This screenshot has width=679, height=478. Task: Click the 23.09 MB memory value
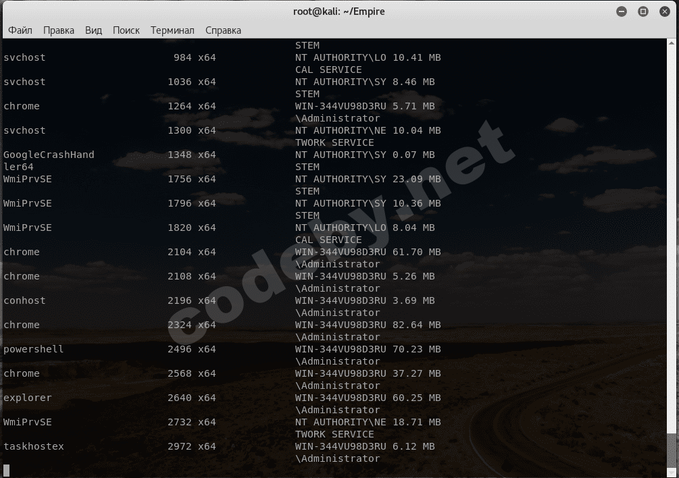point(417,179)
